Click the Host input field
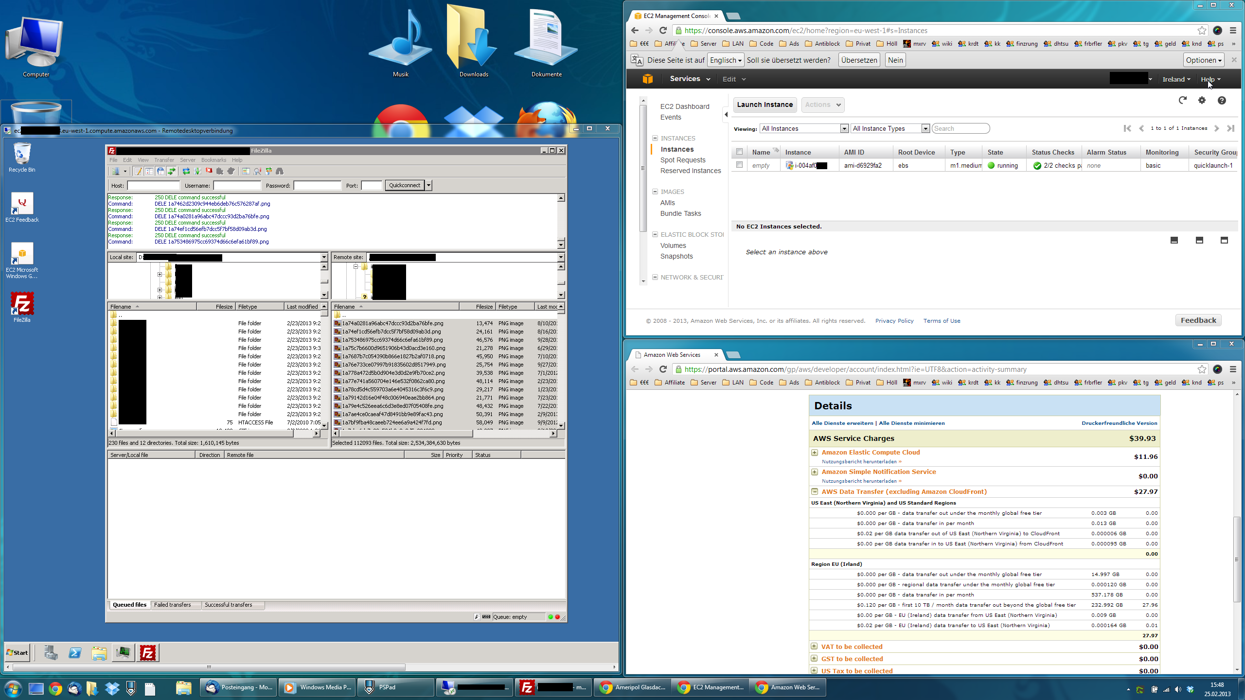The image size is (1245, 700). (153, 185)
